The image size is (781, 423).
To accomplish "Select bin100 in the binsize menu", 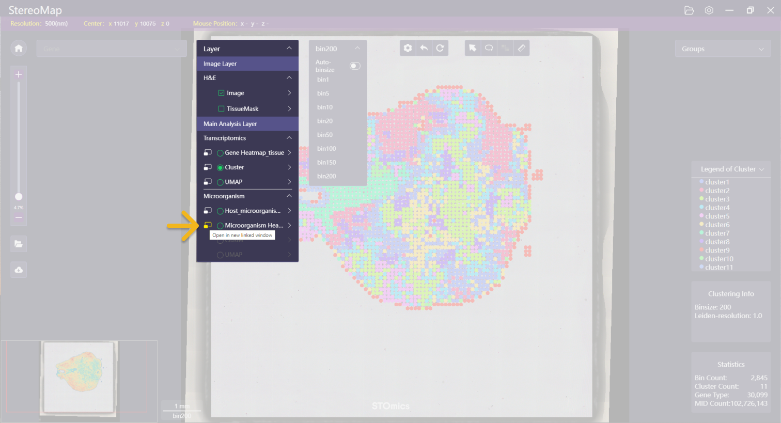I will click(x=326, y=149).
